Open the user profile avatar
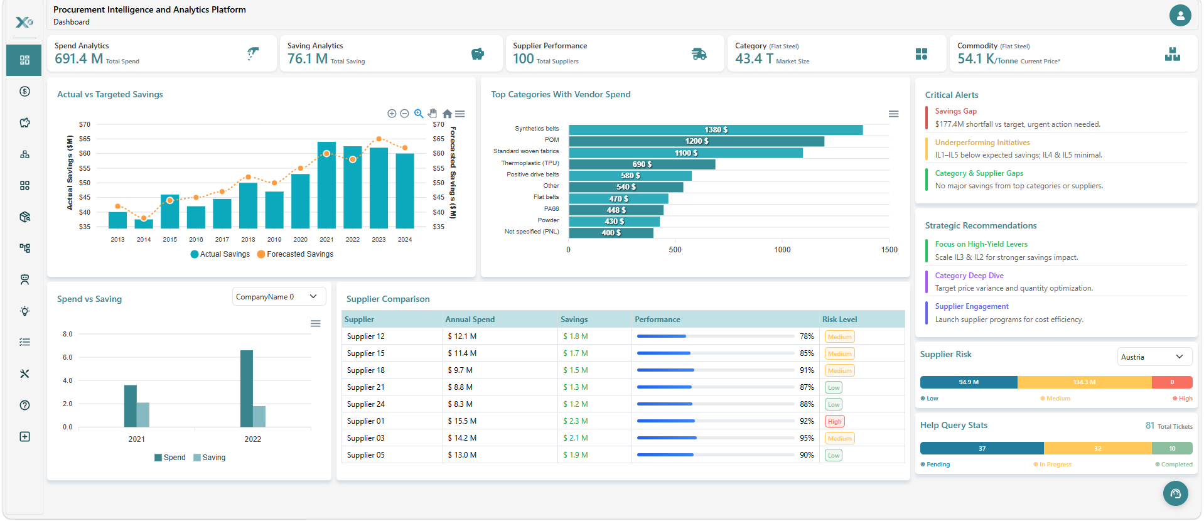The height and width of the screenshot is (521, 1204). pos(1180,15)
